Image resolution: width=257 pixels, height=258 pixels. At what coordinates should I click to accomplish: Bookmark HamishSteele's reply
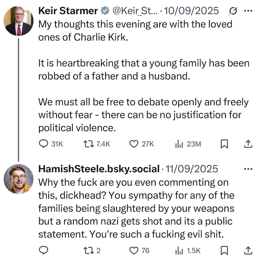pos(224,250)
